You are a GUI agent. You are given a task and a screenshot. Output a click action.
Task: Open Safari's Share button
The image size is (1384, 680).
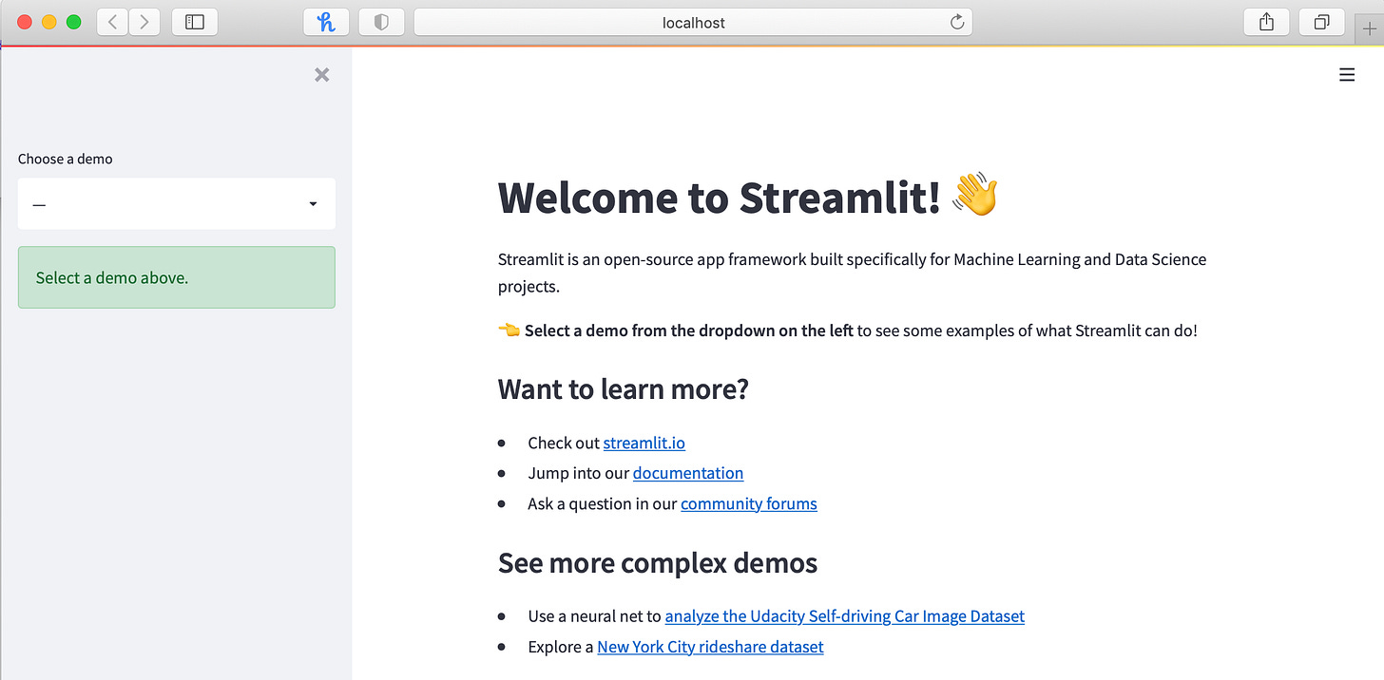point(1266,22)
